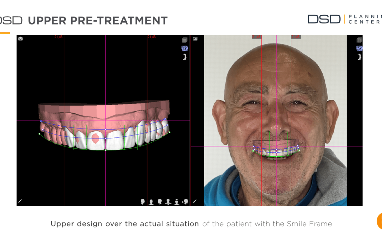The image size is (382, 239).
Task: Click the face profile silhouette icon in the photo pane
Action: (x=359, y=57)
